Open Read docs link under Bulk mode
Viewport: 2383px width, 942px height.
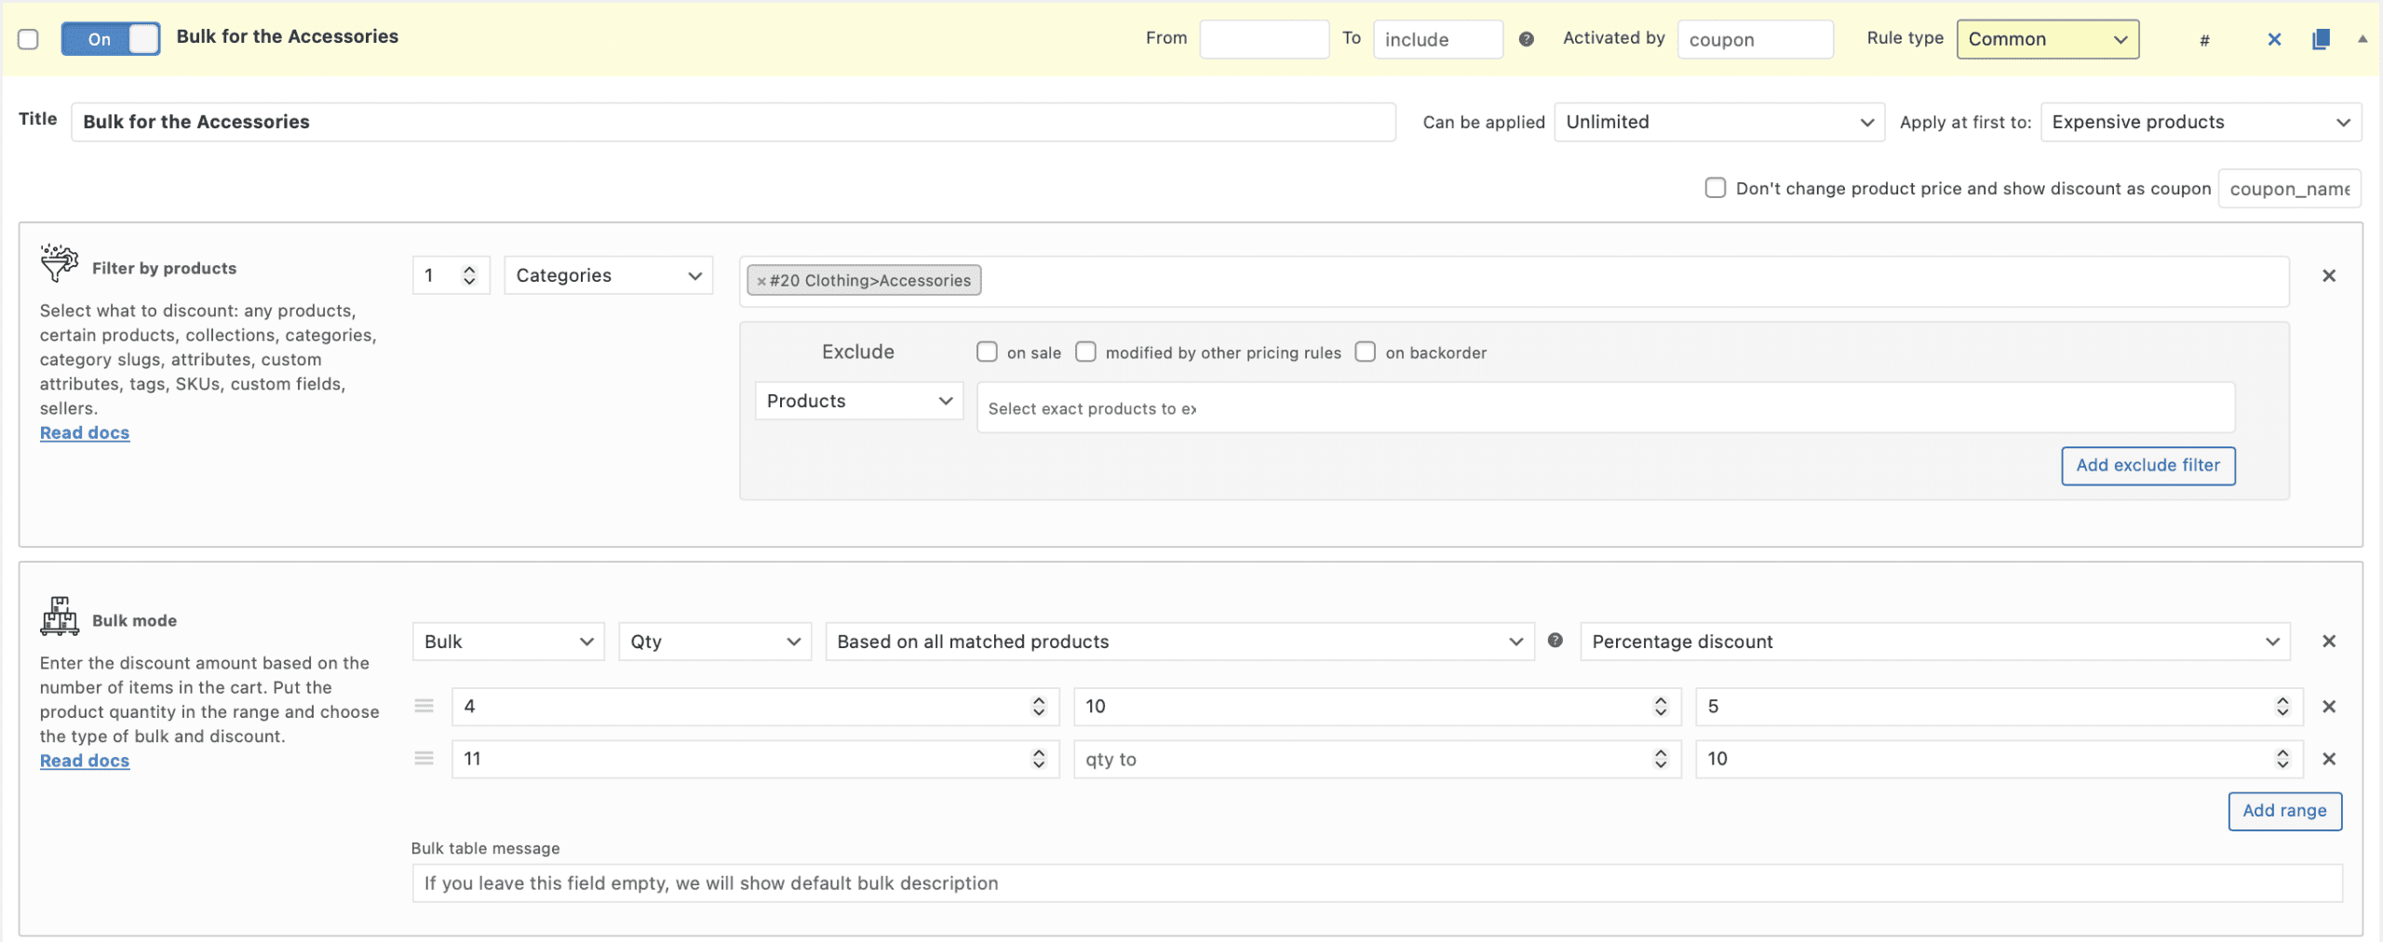pyautogui.click(x=85, y=761)
